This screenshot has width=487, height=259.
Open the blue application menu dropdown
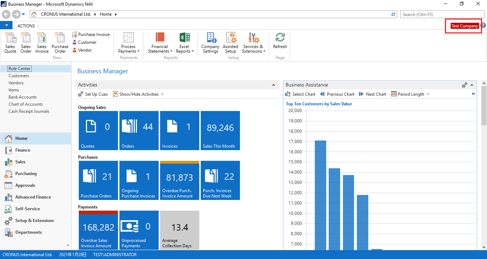[x=6, y=25]
